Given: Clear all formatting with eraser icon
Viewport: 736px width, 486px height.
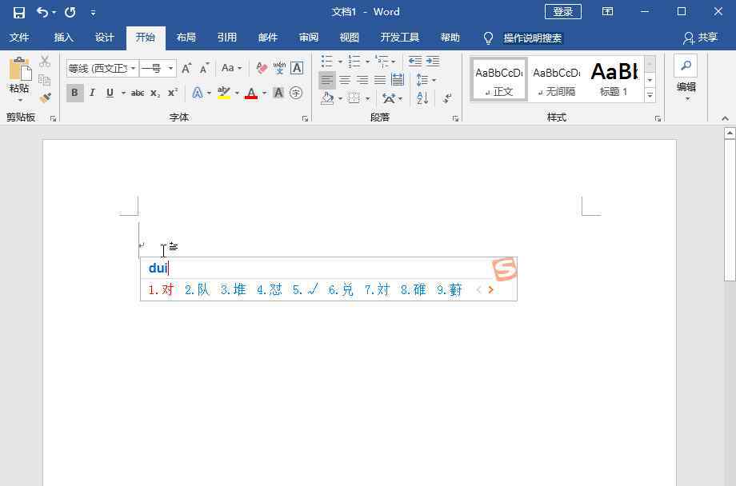Looking at the screenshot, I should 262,69.
